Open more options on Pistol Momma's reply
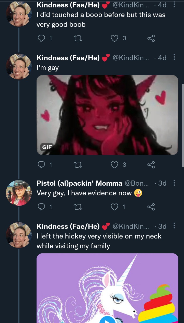This screenshot has height=323, width=184. tap(174, 183)
